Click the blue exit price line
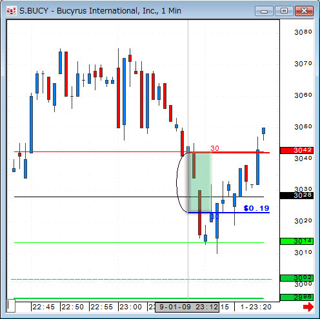Viewport: 320px width, 319px height. click(229, 213)
